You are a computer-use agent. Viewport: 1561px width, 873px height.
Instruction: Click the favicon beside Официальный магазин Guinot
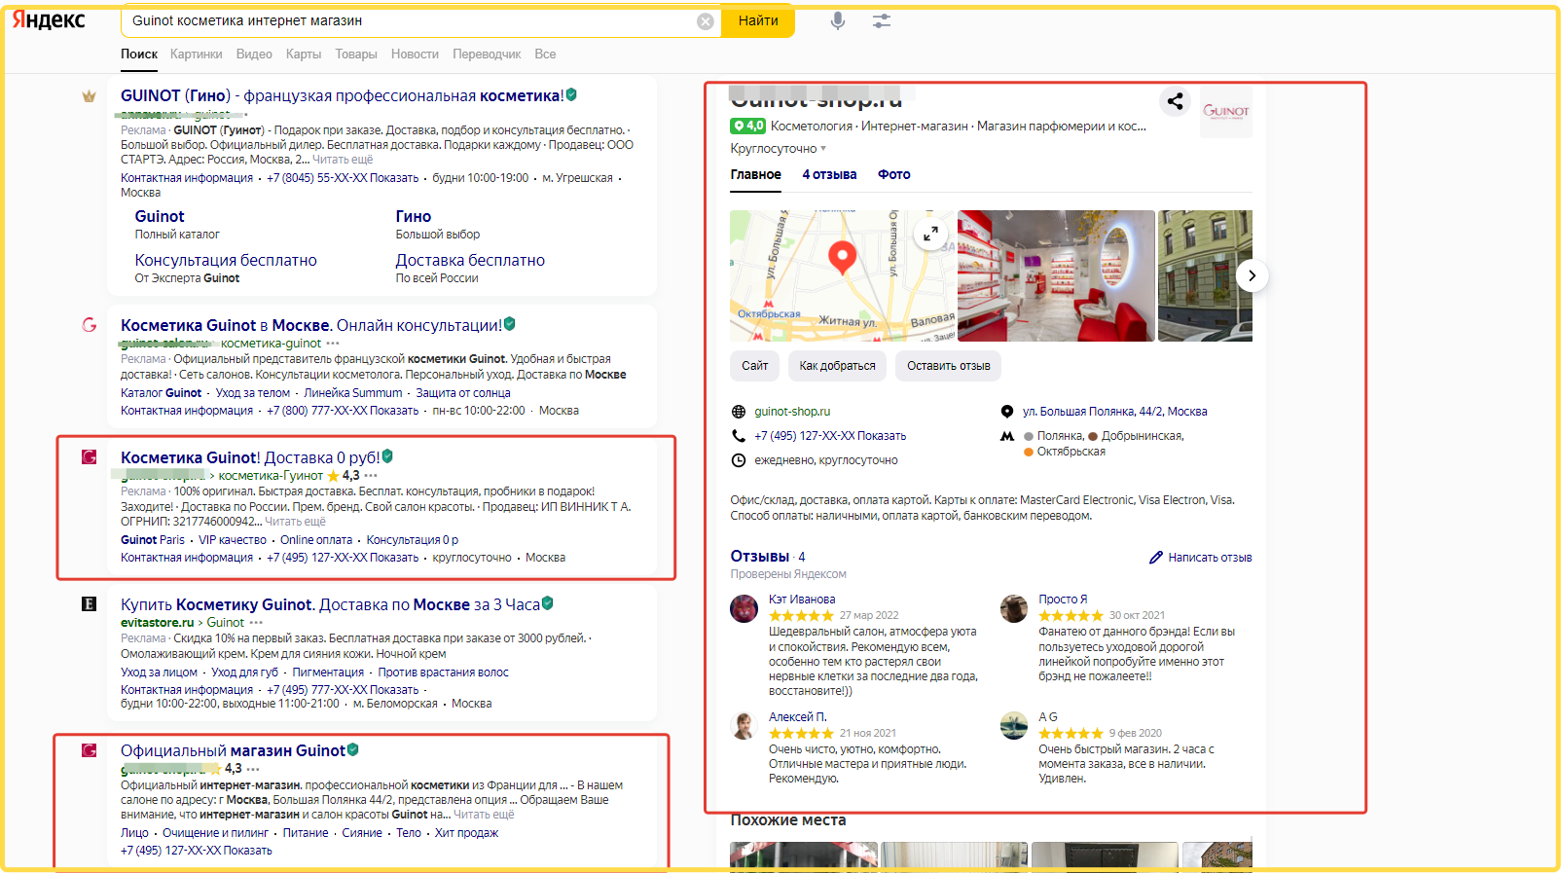tap(89, 750)
